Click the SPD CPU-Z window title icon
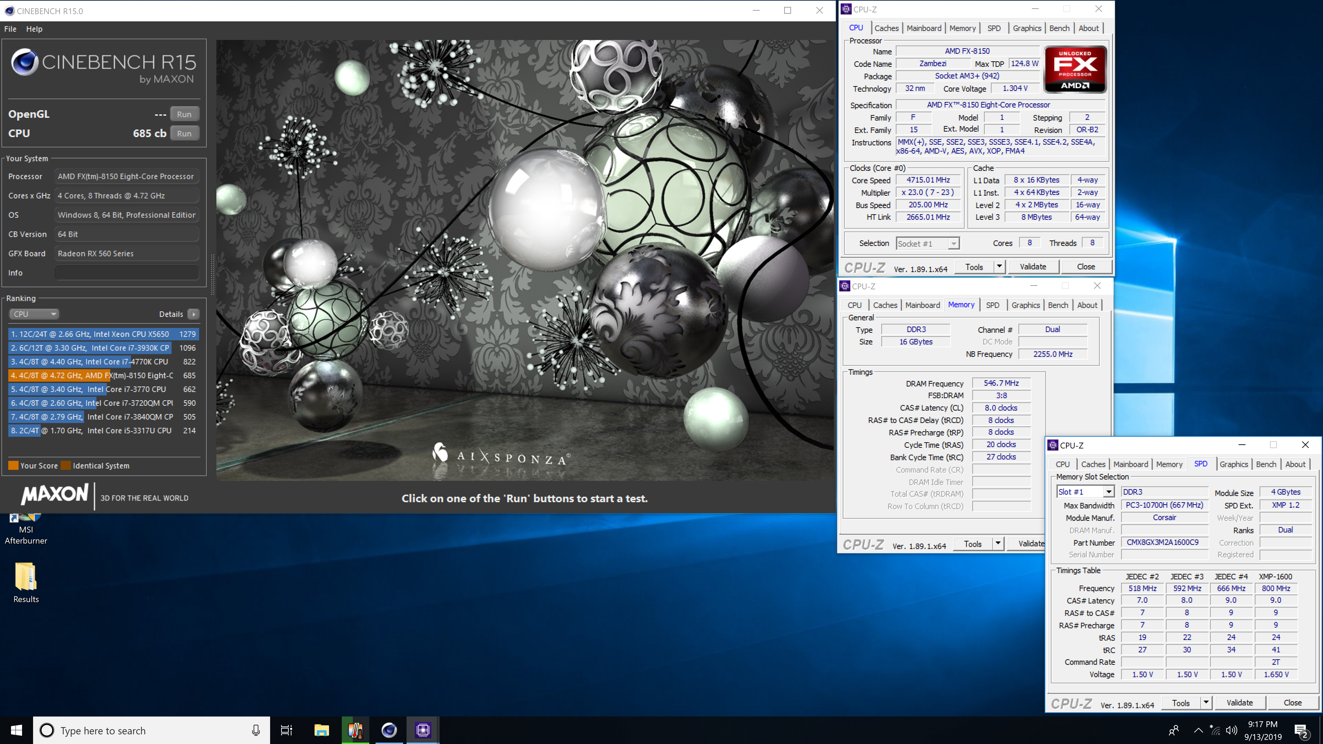1323x744 pixels. 1053,445
